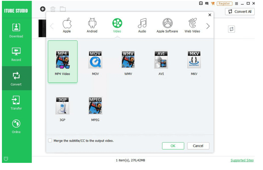The image size is (263, 170).
Task: Click the Convert All button
Action: click(x=240, y=12)
